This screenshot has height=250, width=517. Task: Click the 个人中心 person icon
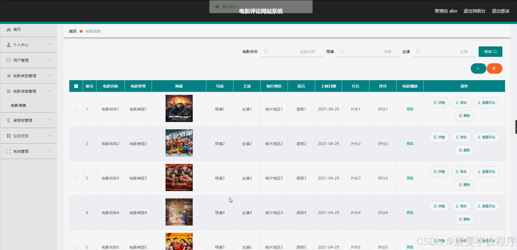[9, 45]
